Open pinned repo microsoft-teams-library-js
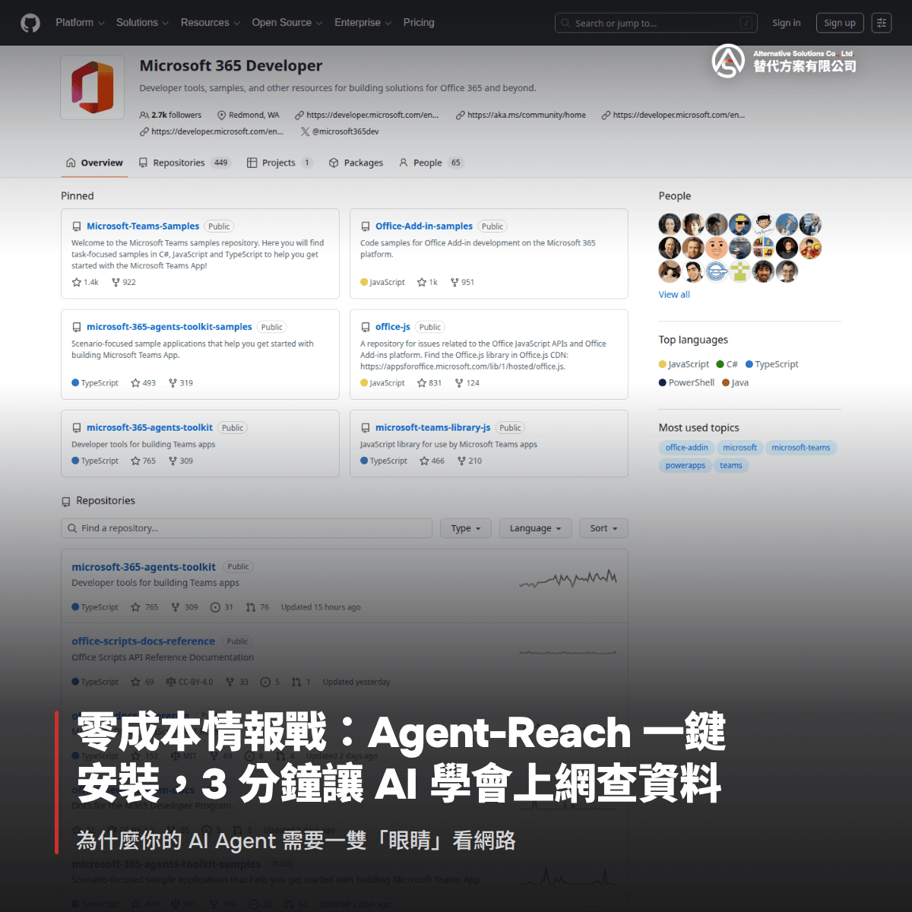 pyautogui.click(x=432, y=428)
